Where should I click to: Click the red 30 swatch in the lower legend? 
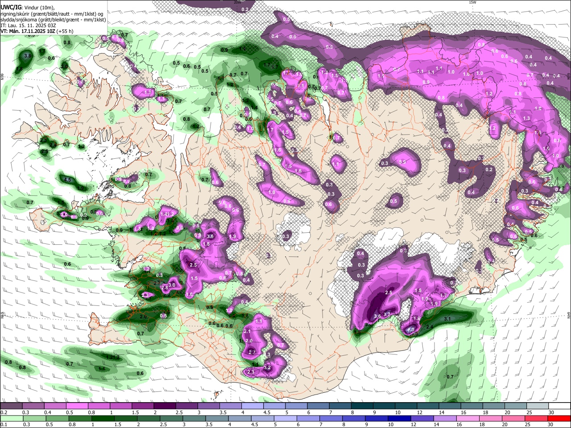coord(560,418)
